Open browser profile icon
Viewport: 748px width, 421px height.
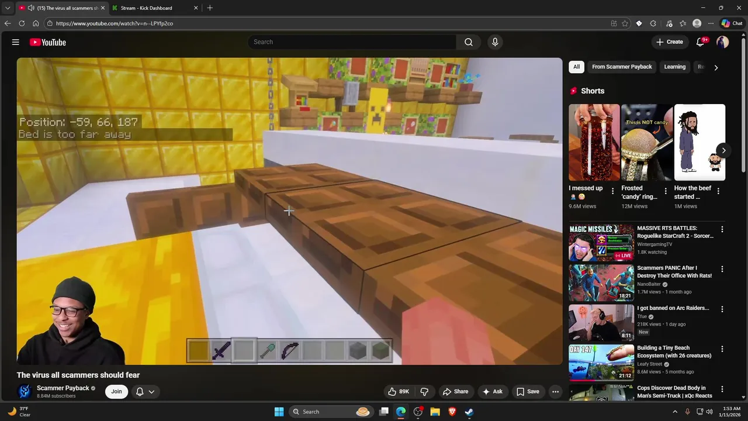pos(697,23)
